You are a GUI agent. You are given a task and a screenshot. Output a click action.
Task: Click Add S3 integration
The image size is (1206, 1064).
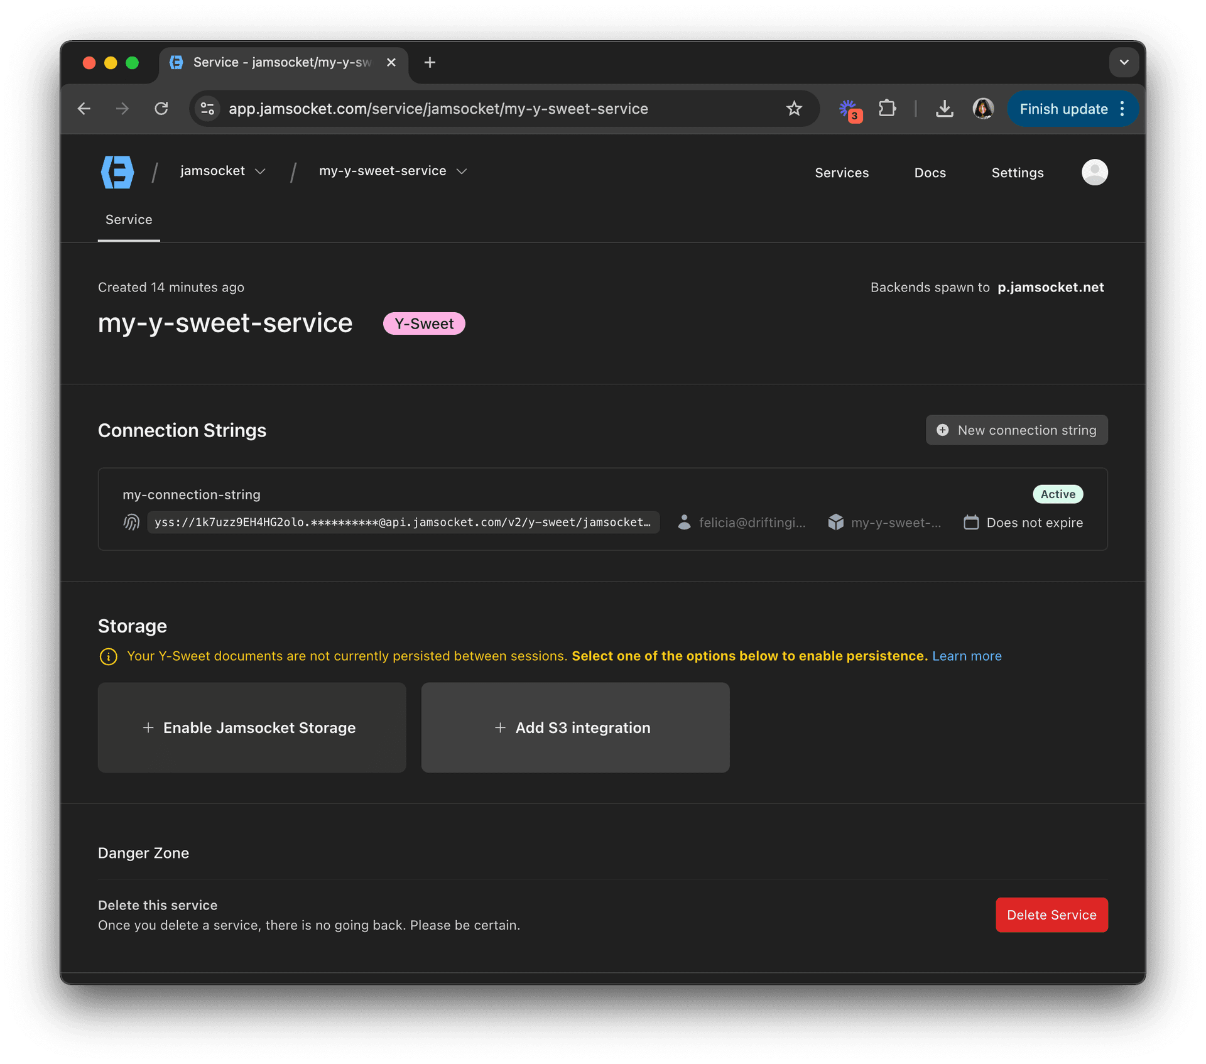point(575,727)
